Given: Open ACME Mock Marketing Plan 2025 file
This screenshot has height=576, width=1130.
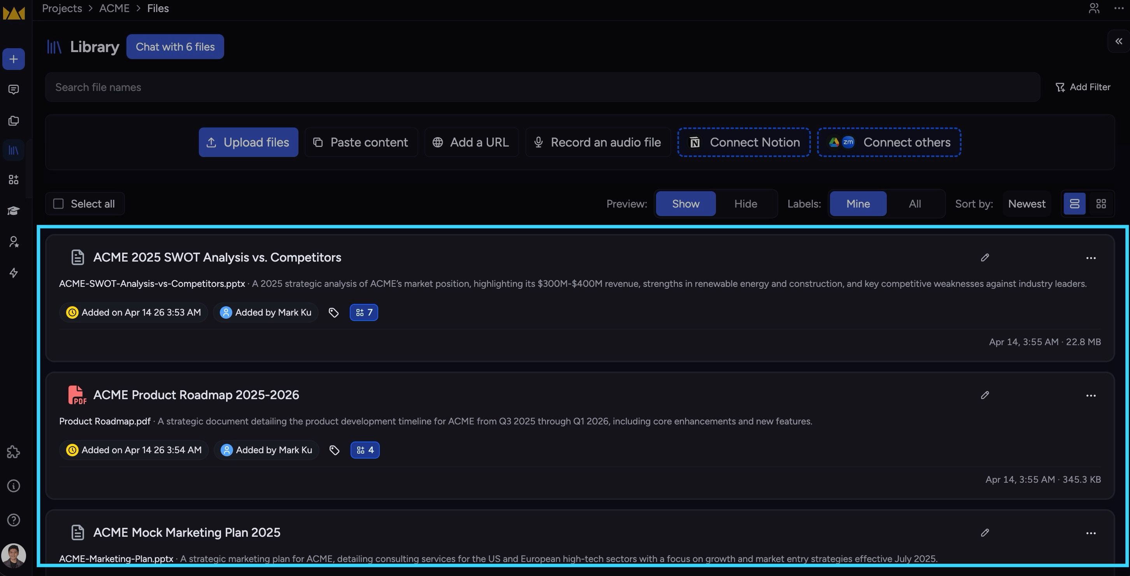Looking at the screenshot, I should (187, 532).
